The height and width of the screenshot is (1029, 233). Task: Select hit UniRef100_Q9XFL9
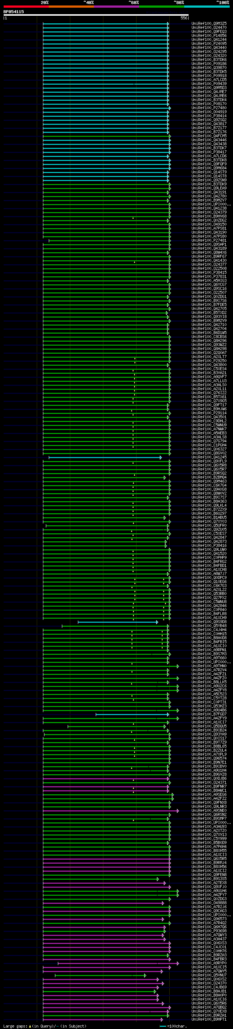209,461
